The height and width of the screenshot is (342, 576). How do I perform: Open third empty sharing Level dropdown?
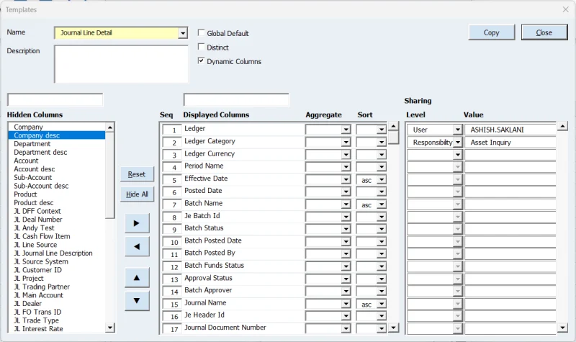[x=457, y=155]
